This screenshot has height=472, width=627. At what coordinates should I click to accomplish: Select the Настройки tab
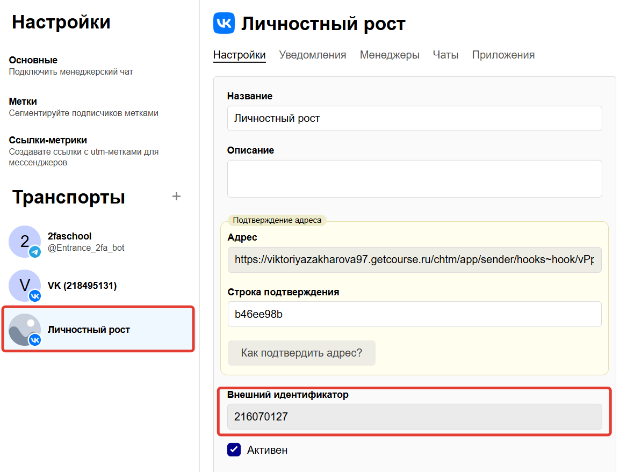(x=239, y=55)
